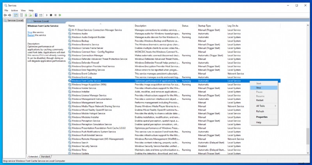Click the Stop Service square toolbar icon
Screen dimensions: 312x165
(51, 15)
